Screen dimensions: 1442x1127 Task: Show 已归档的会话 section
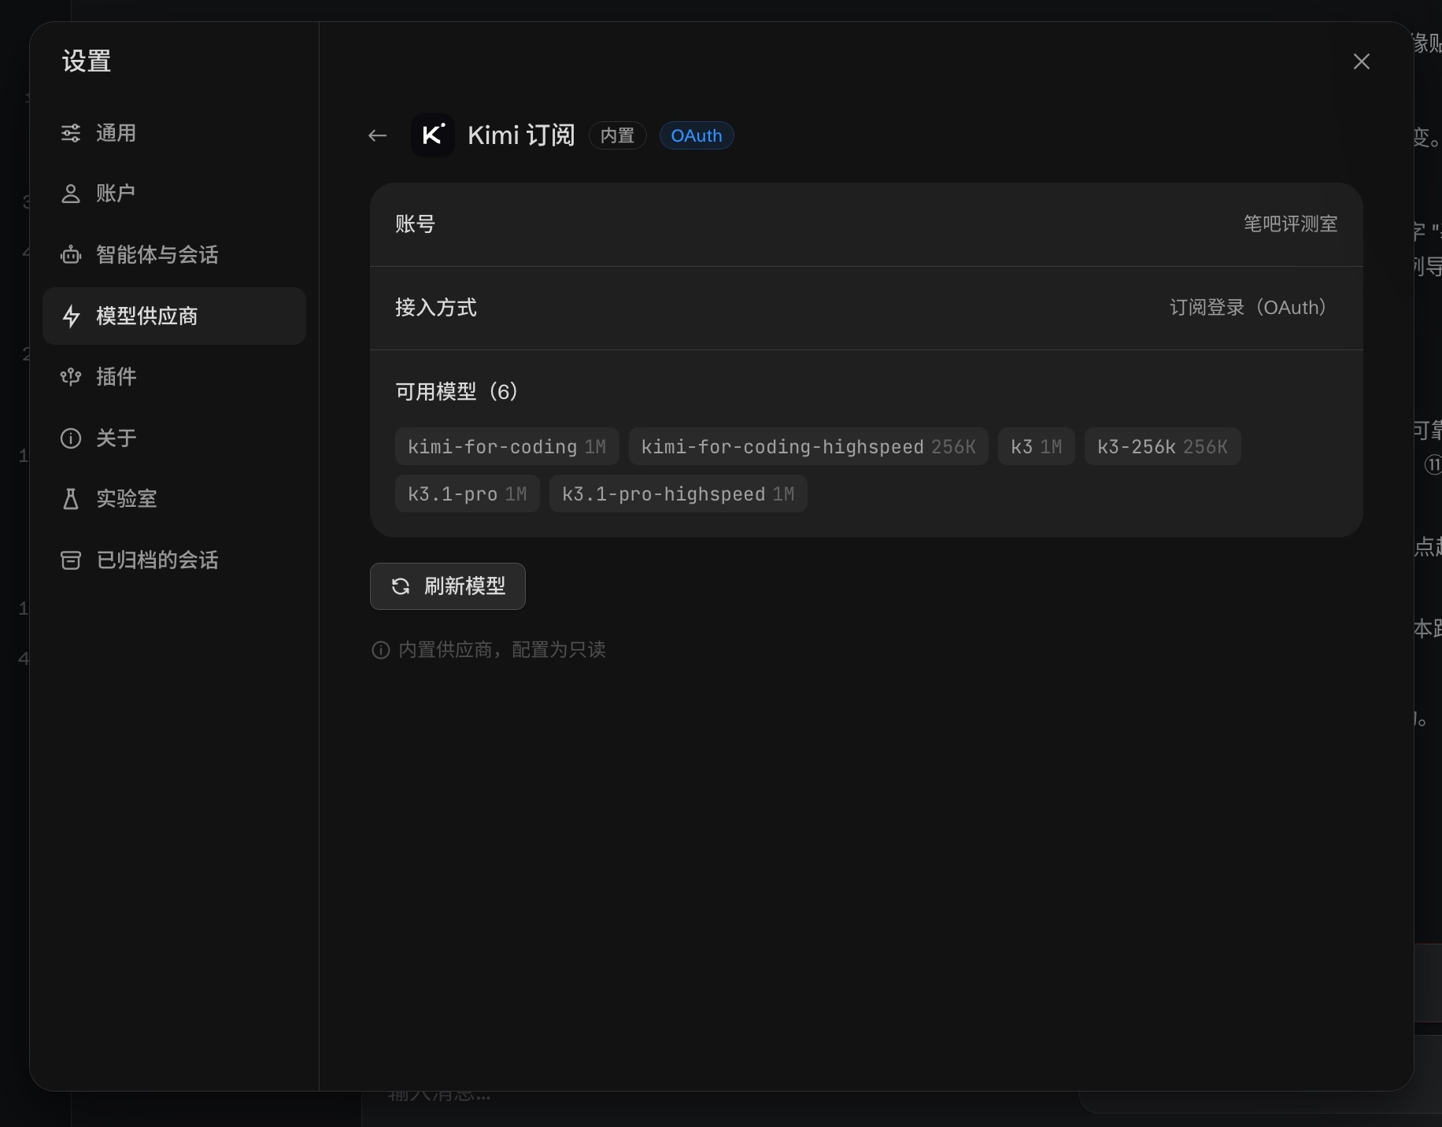point(174,560)
